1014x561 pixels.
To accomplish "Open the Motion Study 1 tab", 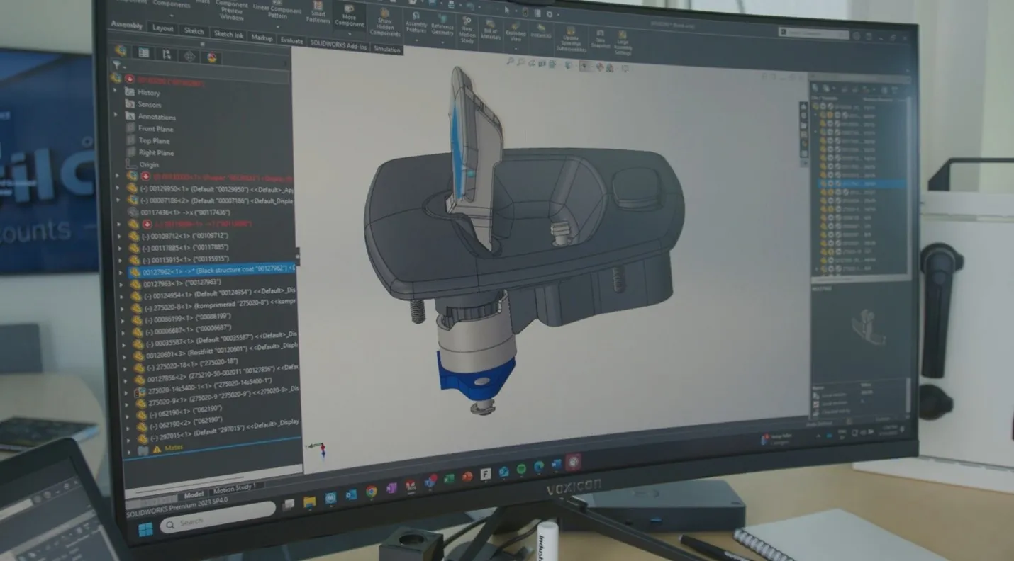I will [236, 489].
